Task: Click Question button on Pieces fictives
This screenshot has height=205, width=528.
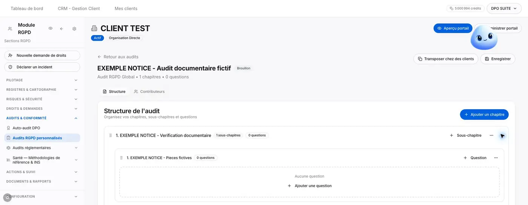Action: tap(475, 158)
